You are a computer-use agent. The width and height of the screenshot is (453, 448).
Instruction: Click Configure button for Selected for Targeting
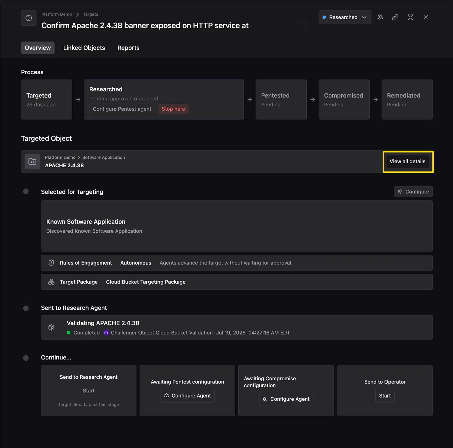pyautogui.click(x=413, y=192)
